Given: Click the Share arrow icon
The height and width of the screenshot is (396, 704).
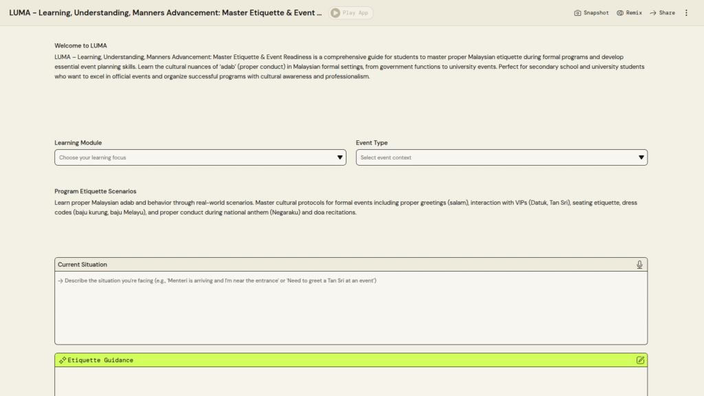Looking at the screenshot, I should (652, 13).
